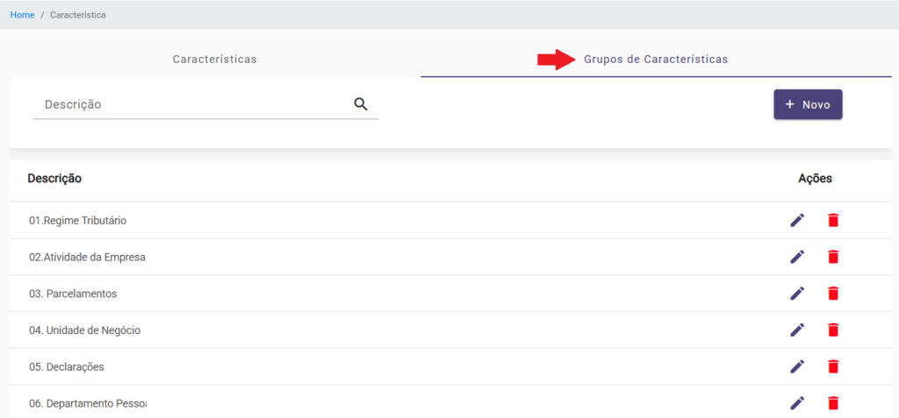Screen dimensions: 899x418
Task: Select the Grupos de Características tab
Action: click(655, 60)
